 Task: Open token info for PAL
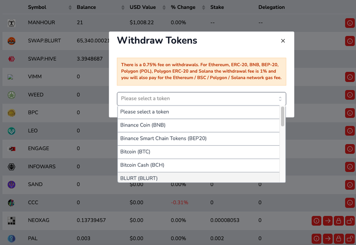[x=317, y=238]
